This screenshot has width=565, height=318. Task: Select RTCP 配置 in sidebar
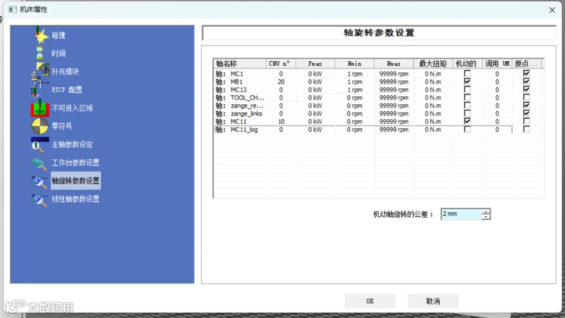pyautogui.click(x=67, y=90)
